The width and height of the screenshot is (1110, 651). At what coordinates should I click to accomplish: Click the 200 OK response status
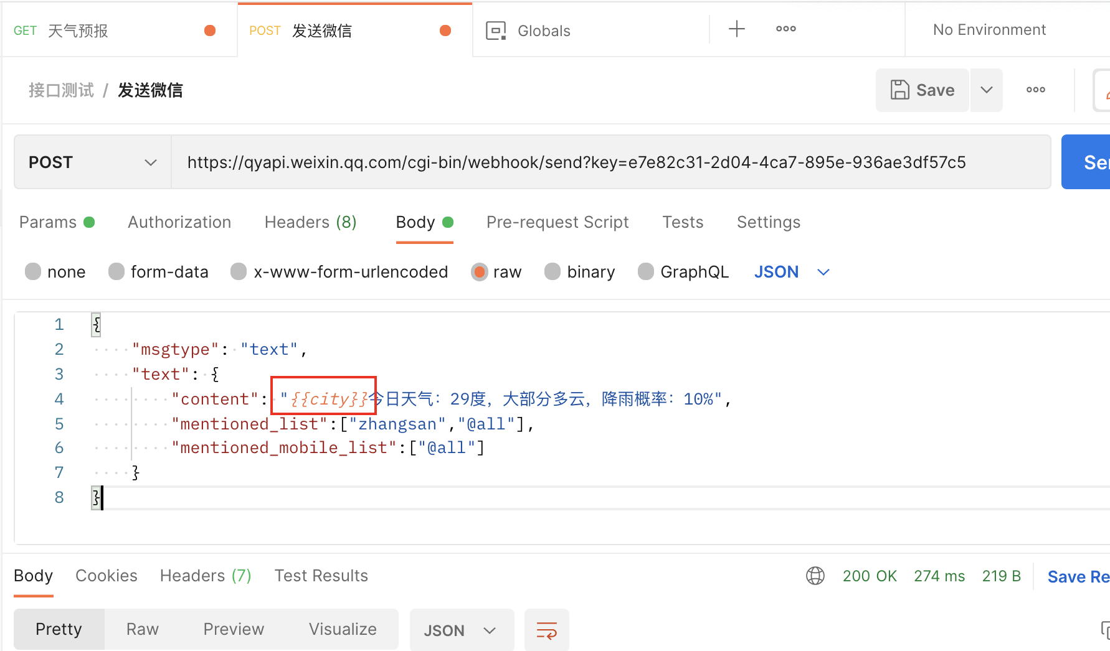click(x=870, y=576)
